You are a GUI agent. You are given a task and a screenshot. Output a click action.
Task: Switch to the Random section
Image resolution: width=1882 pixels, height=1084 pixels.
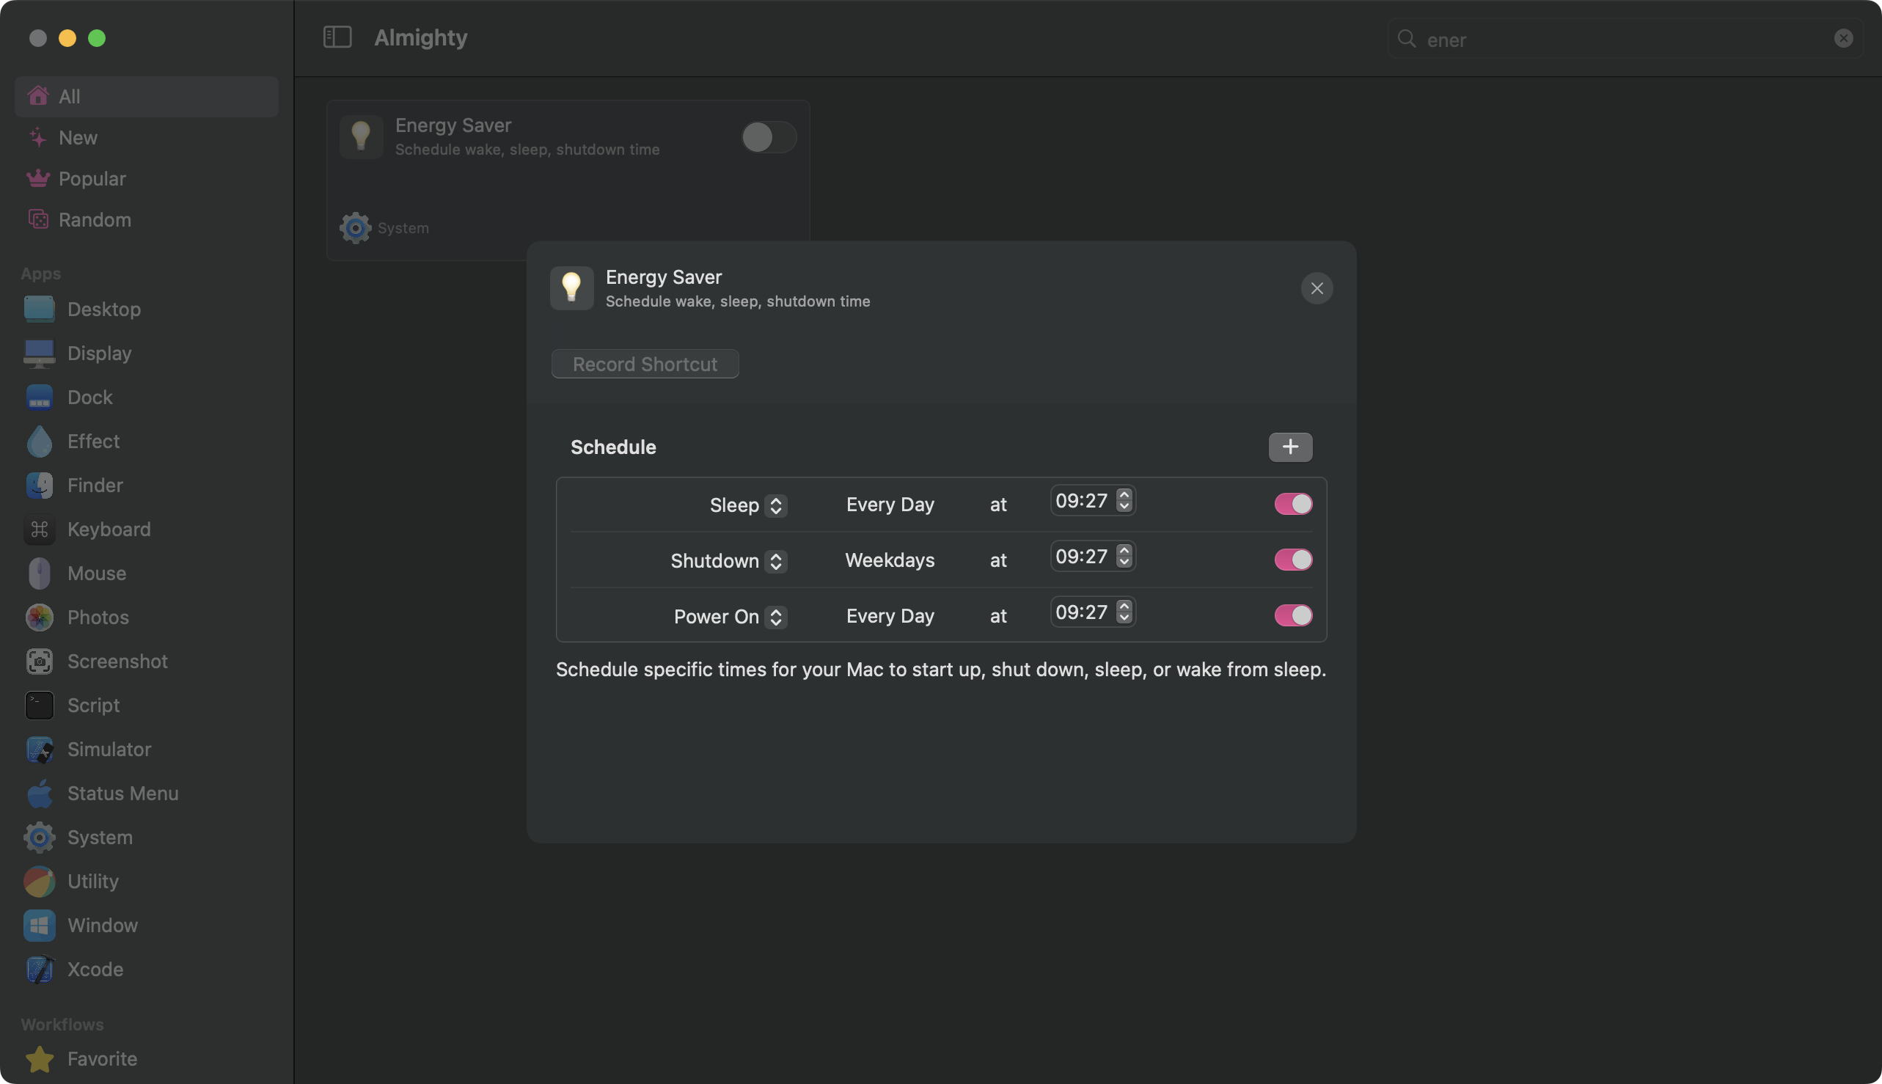(x=95, y=219)
